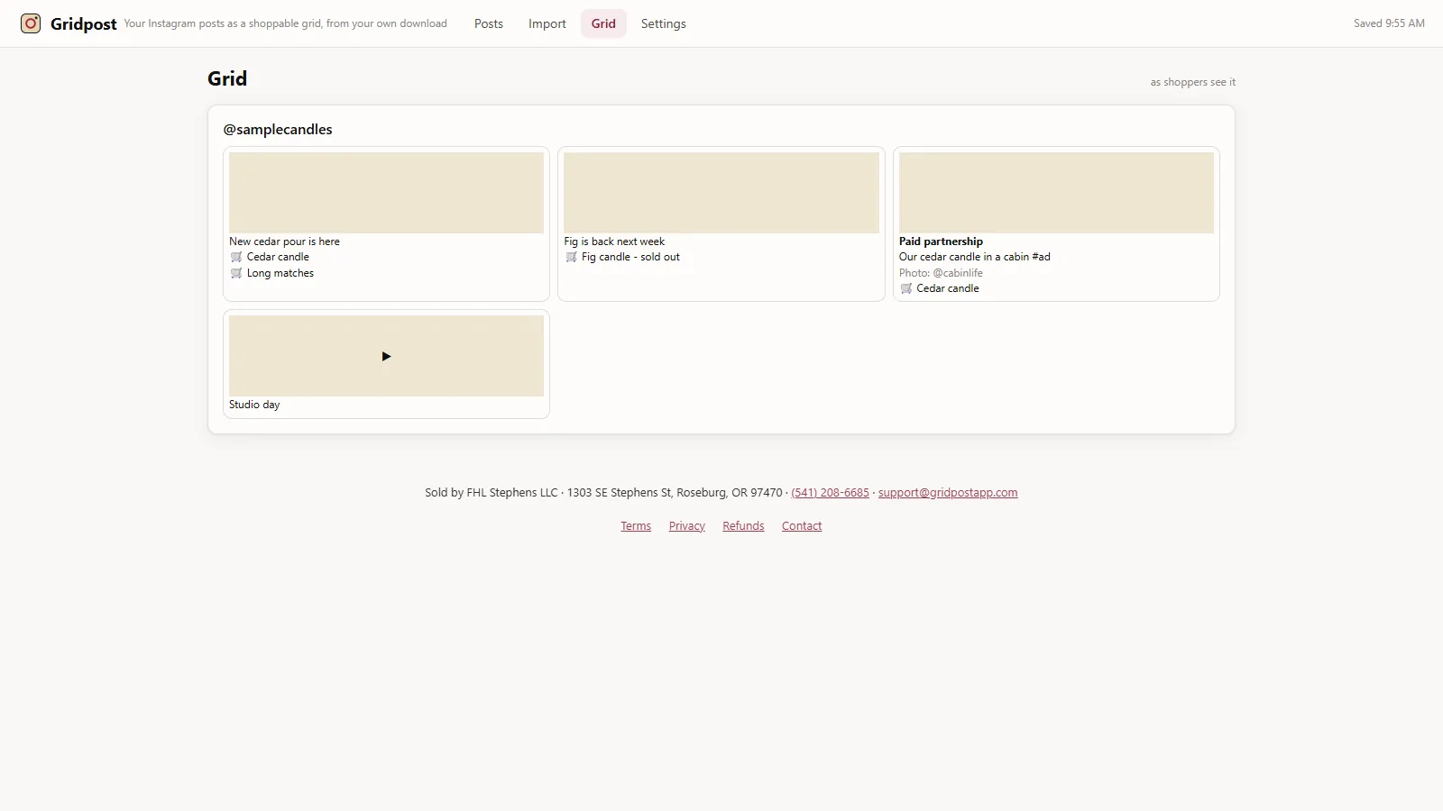Click the Fig is back next week caption
1443x811 pixels.
[x=614, y=241]
